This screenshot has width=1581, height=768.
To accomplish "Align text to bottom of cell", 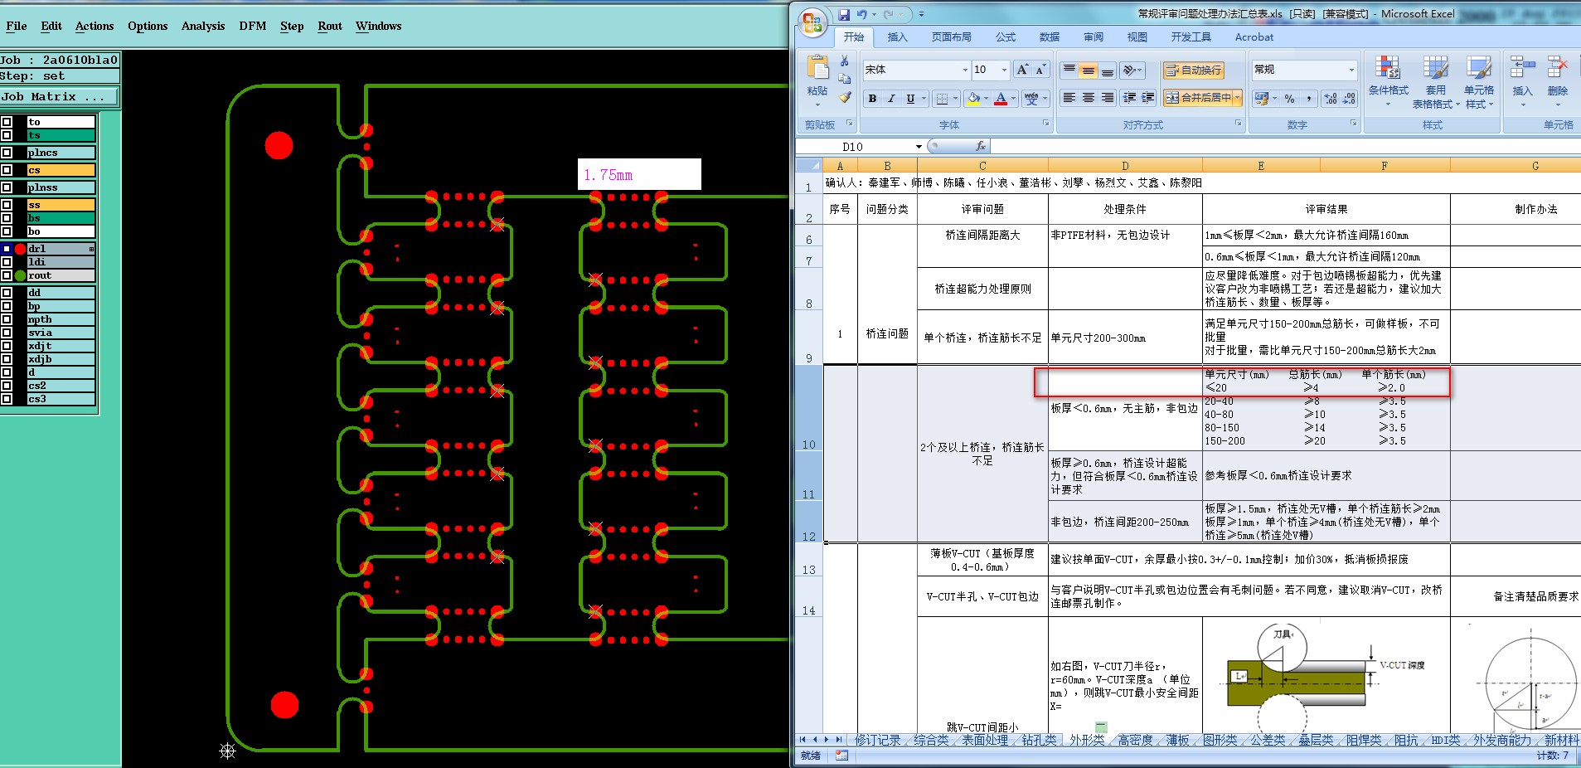I will [x=1108, y=70].
